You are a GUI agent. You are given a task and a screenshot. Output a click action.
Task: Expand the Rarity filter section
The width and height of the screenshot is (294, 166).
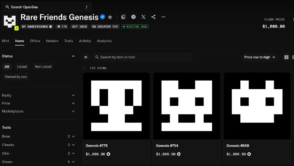pos(38,95)
